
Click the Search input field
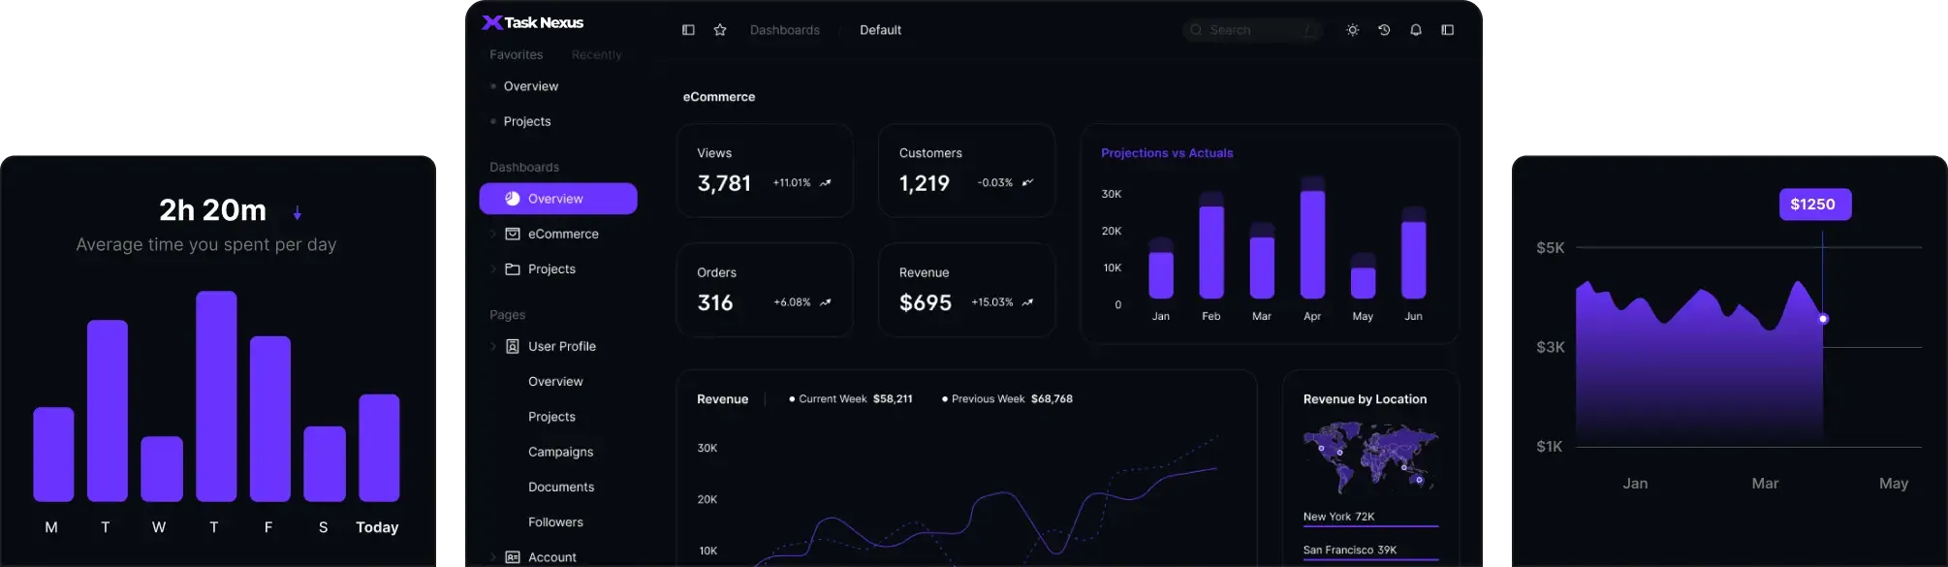click(1252, 30)
